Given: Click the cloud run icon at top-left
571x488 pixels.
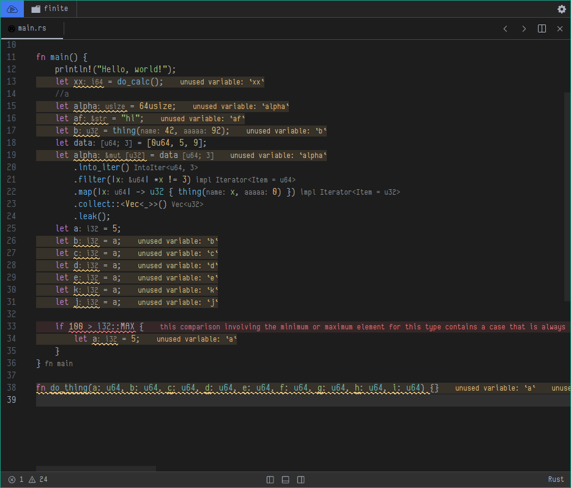Looking at the screenshot, I should (x=12, y=9).
